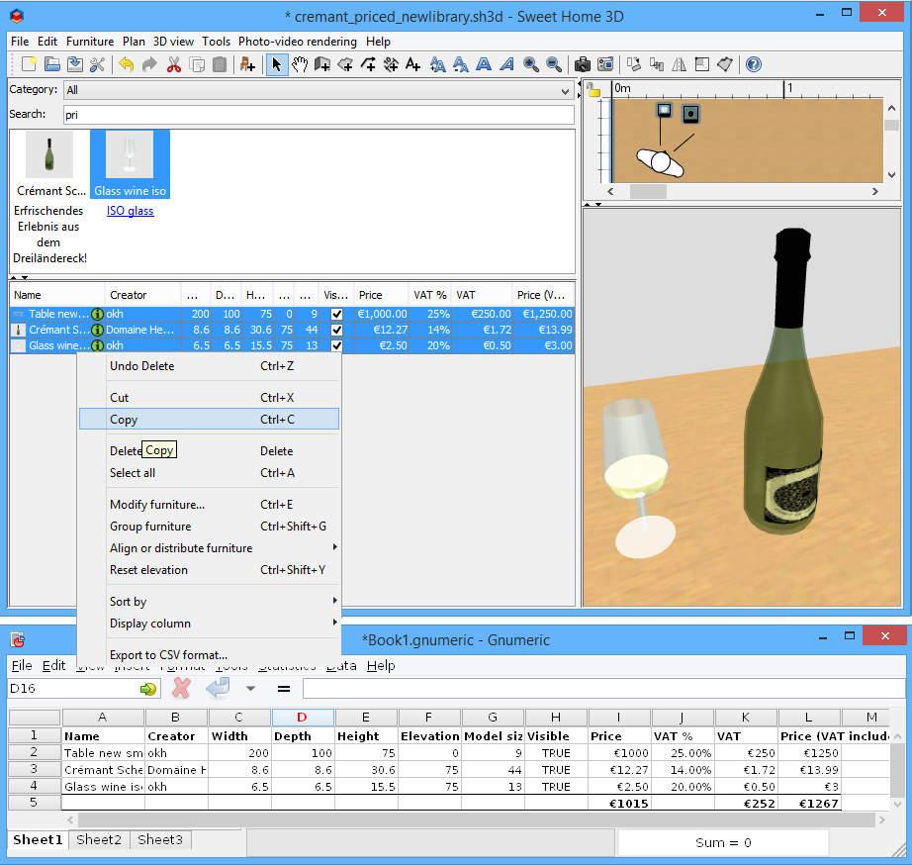
Task: Click Gnumeric accept entry arrow icon
Action: 219,688
